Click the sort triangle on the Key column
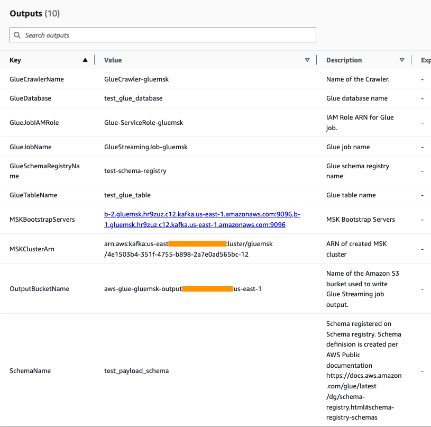The height and width of the screenshot is (427, 431). coord(85,60)
